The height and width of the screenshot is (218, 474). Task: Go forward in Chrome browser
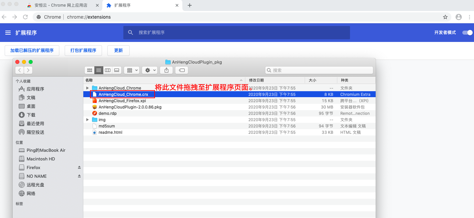tap(14, 17)
